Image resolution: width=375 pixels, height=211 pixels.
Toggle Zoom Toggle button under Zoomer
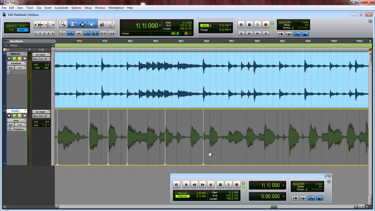point(62,33)
